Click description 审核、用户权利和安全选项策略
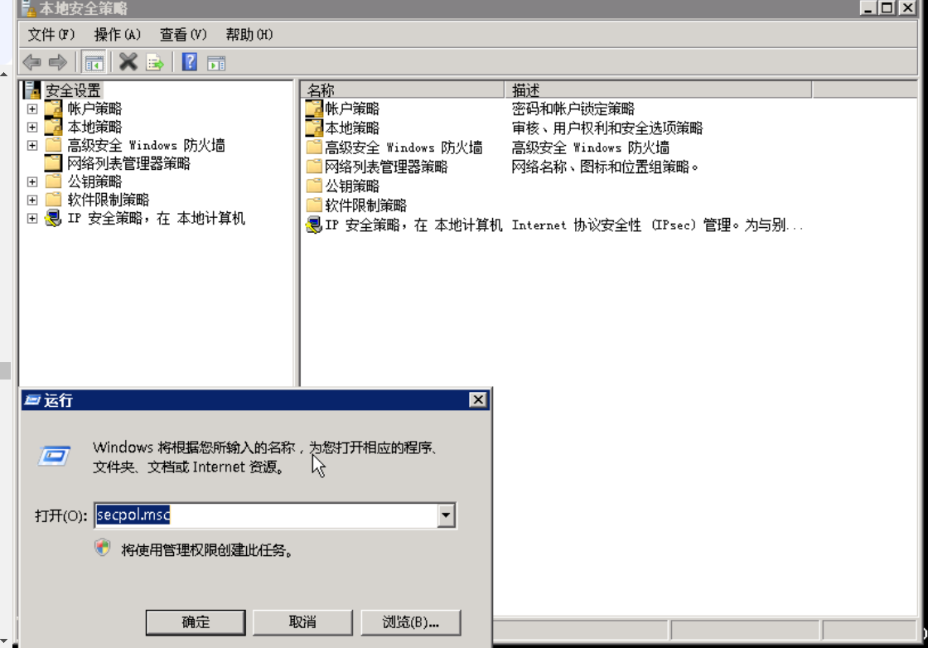This screenshot has width=928, height=648. tap(607, 128)
